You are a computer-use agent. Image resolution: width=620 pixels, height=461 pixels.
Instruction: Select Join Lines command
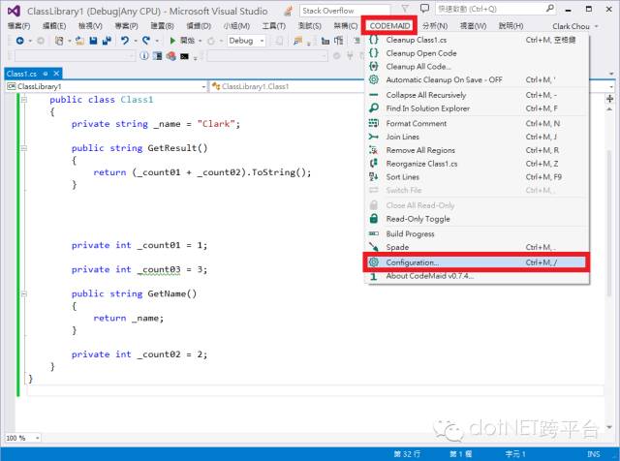(477, 137)
